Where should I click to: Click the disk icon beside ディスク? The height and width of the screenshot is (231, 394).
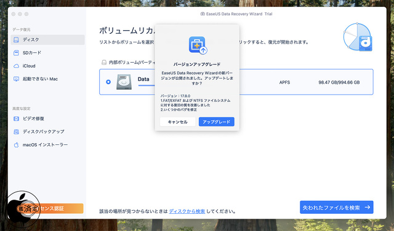[x=17, y=40]
